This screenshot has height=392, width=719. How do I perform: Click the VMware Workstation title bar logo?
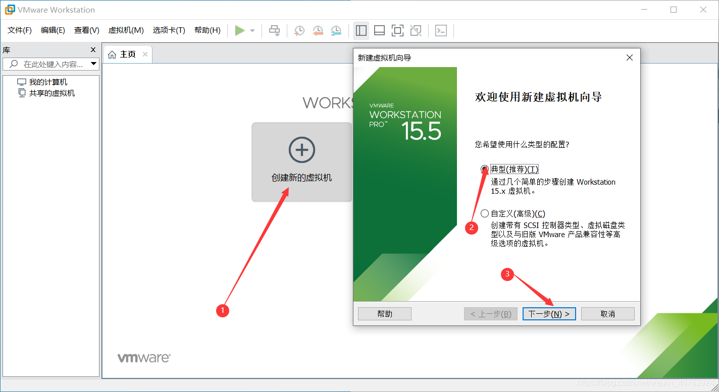[x=10, y=10]
